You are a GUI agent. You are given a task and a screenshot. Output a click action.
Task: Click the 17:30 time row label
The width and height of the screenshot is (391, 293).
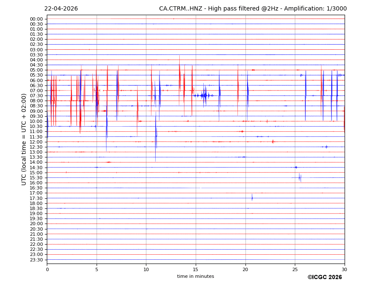[x=36, y=198]
